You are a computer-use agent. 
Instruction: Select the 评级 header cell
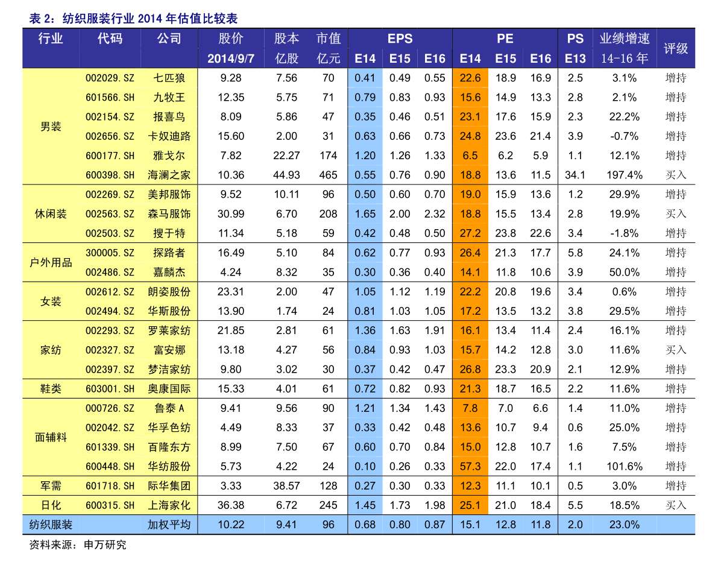(676, 49)
